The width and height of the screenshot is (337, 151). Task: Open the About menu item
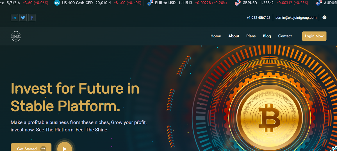point(234,36)
